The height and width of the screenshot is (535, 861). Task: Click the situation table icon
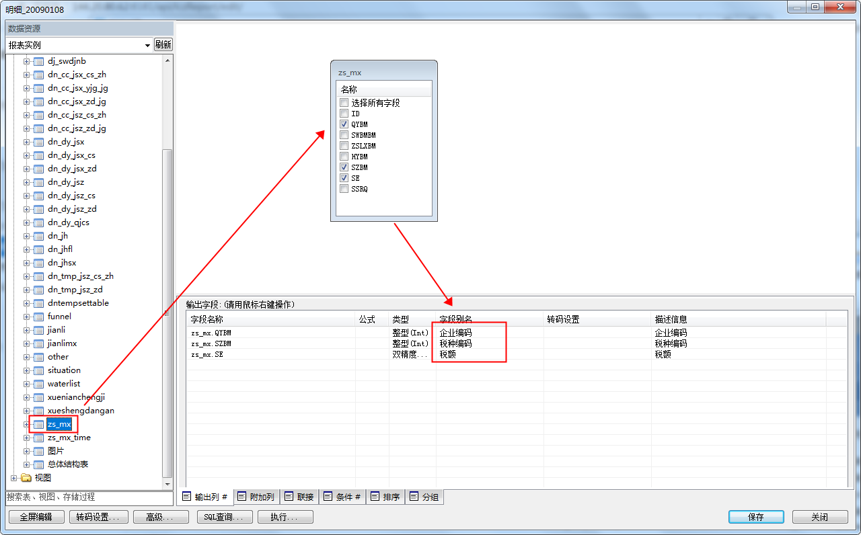click(x=38, y=370)
